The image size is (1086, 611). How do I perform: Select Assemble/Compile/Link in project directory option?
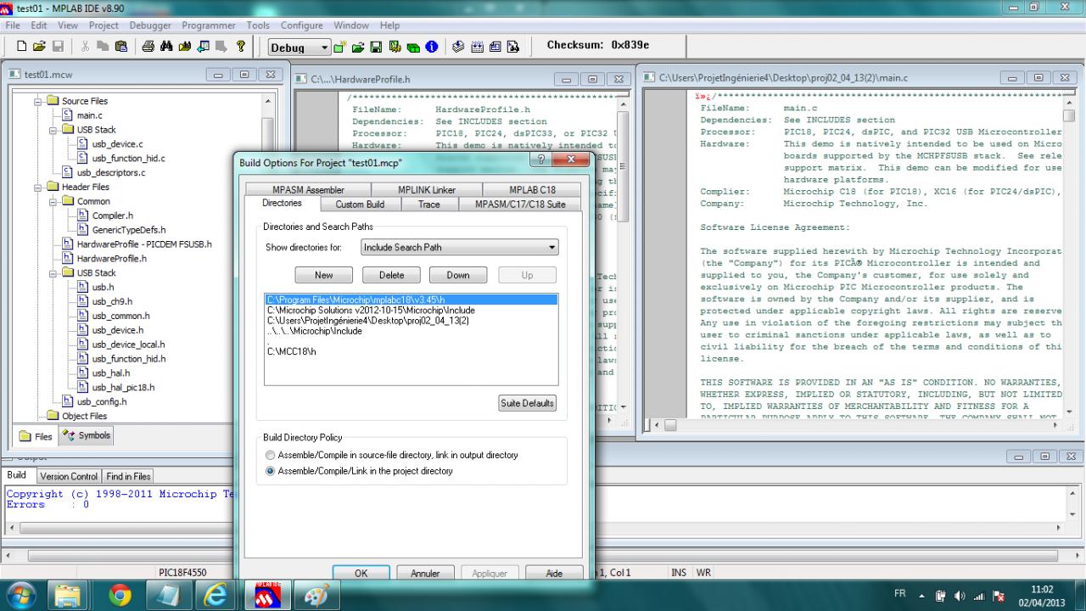271,471
